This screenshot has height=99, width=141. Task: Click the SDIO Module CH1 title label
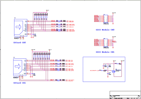click(x=105, y=52)
